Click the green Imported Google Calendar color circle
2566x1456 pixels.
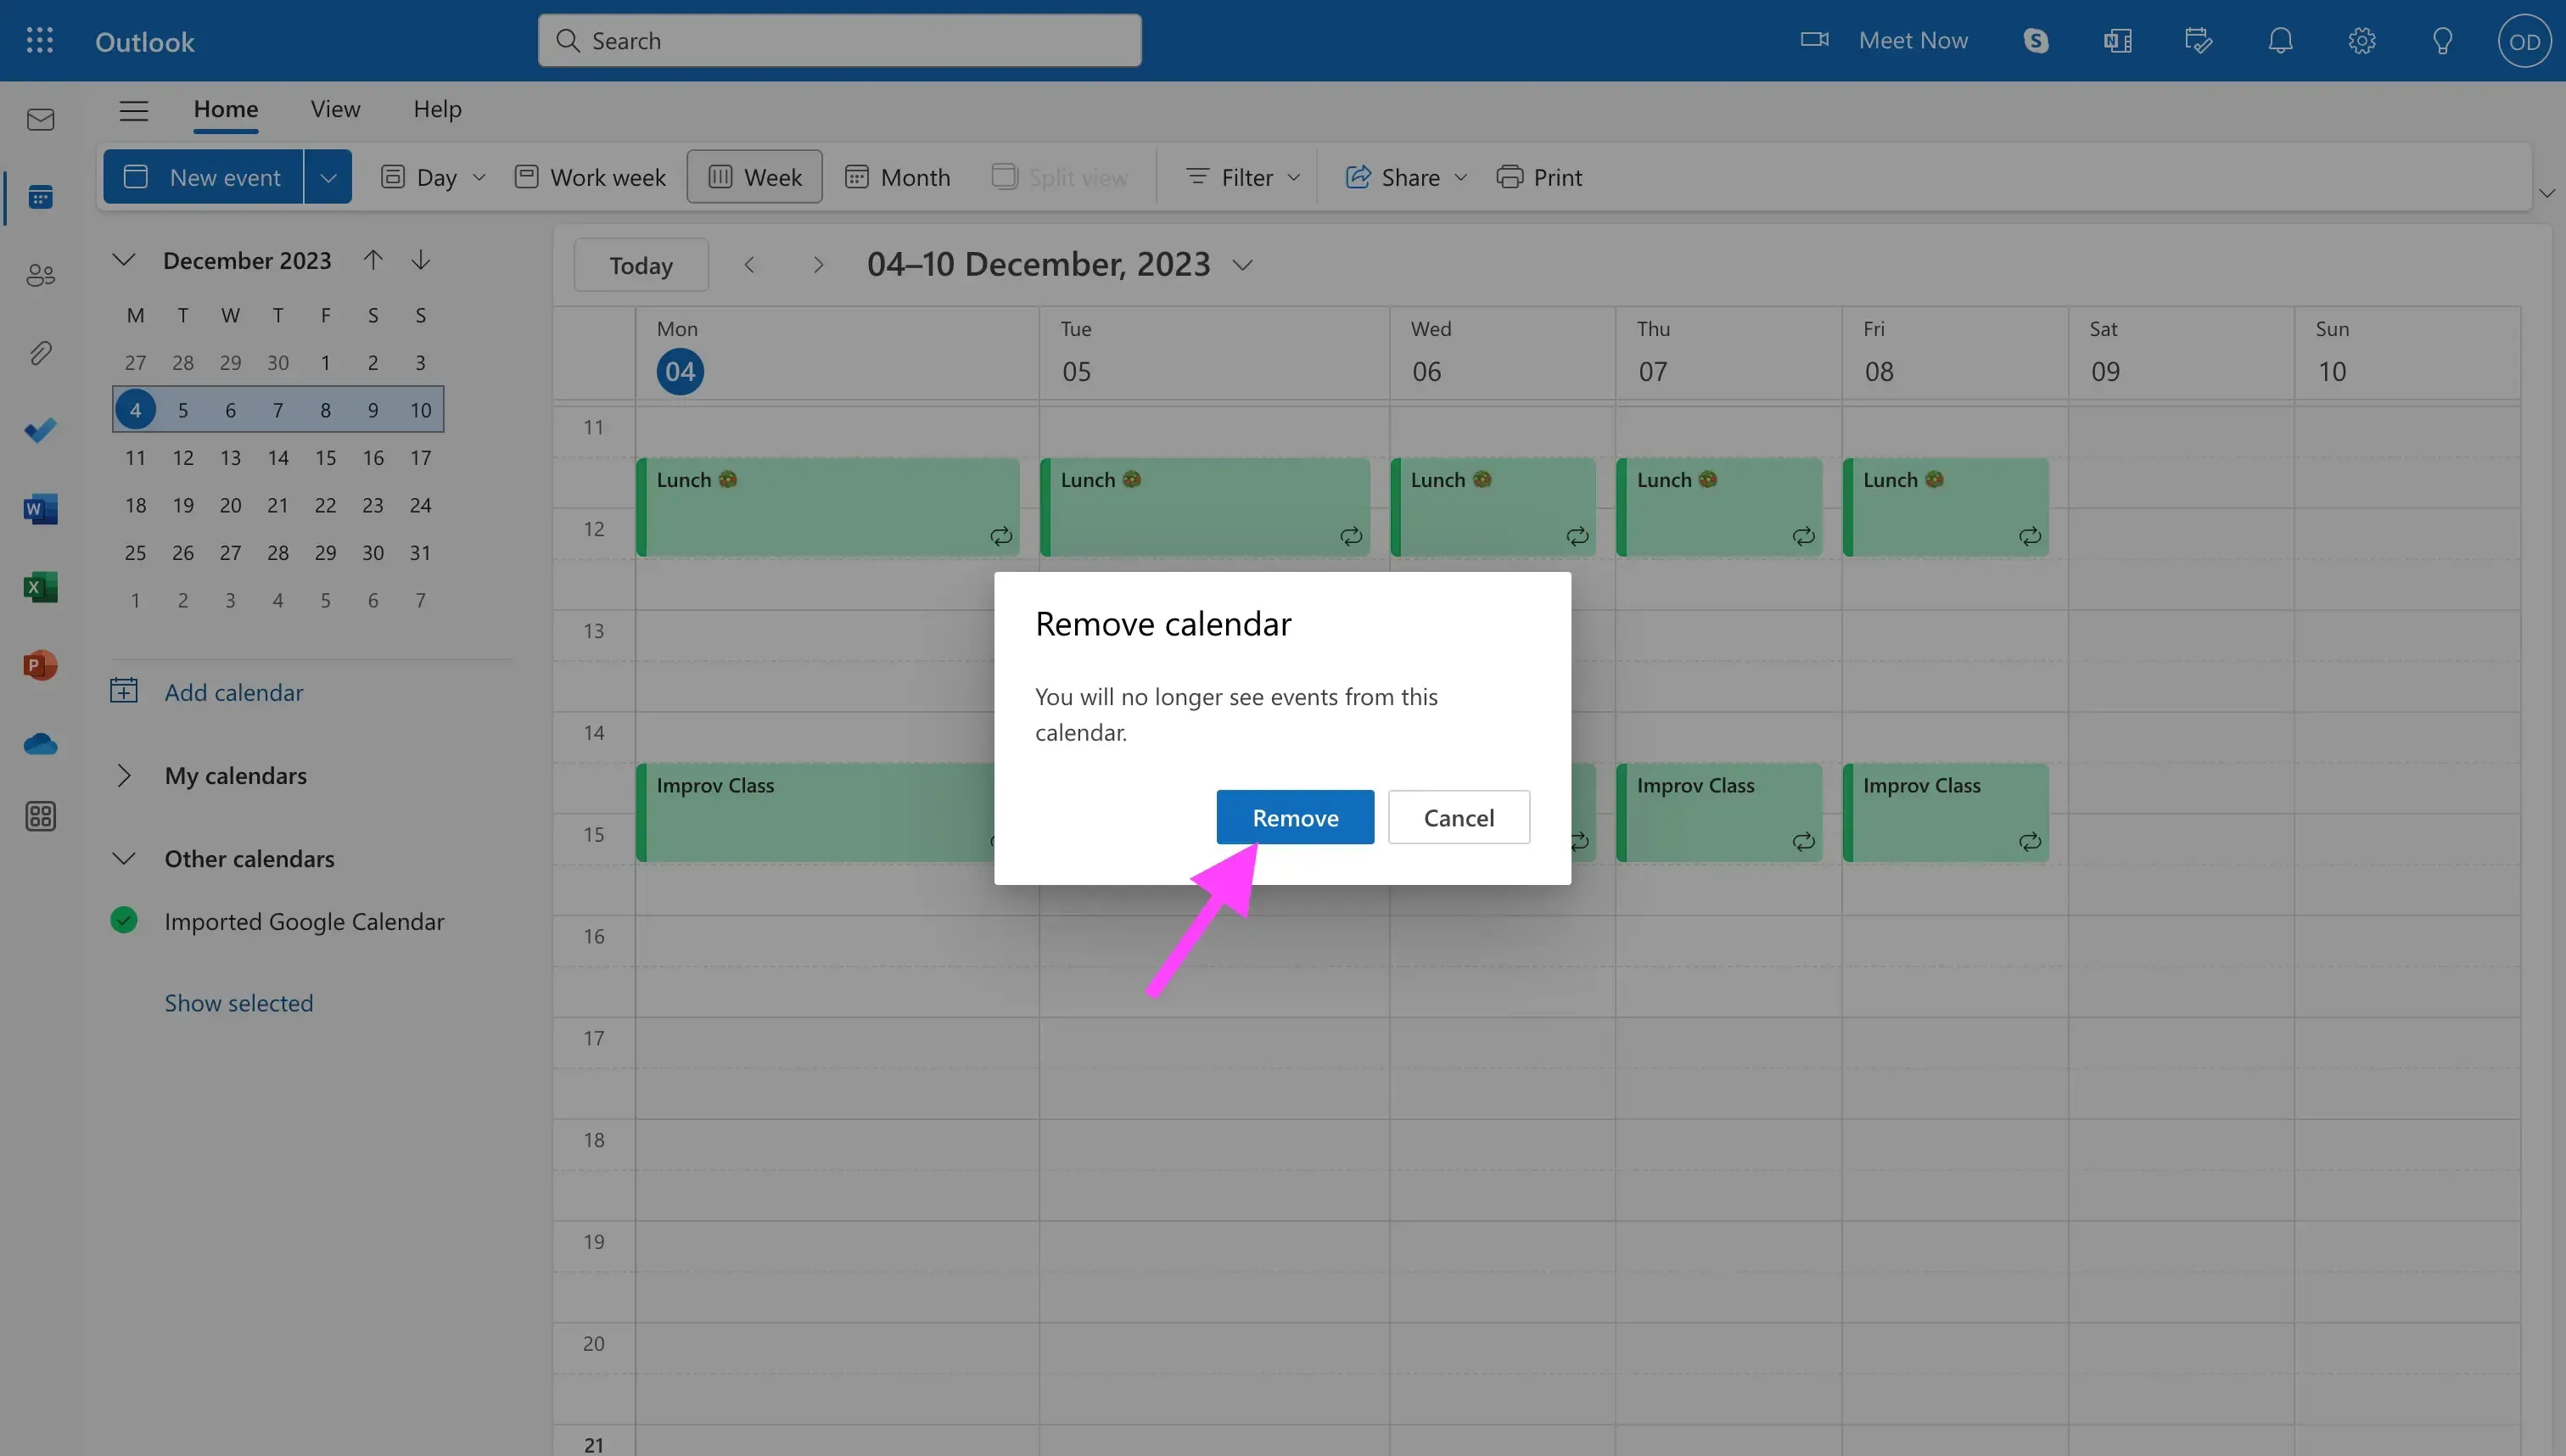124,920
